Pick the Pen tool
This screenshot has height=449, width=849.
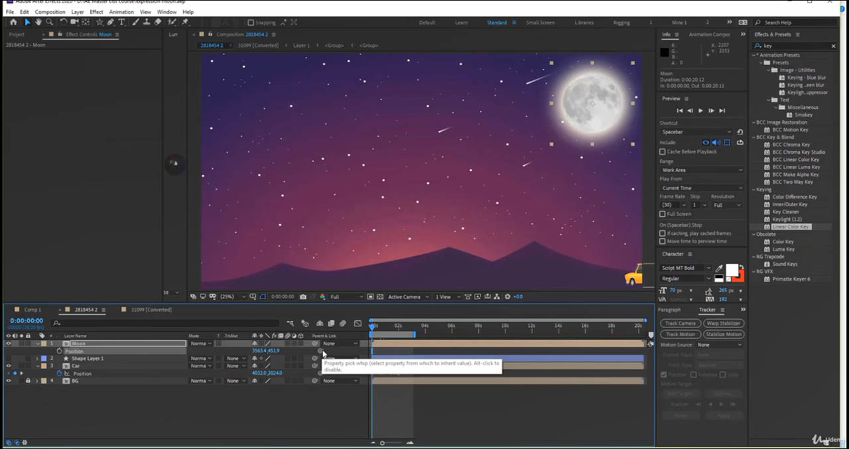point(111,22)
